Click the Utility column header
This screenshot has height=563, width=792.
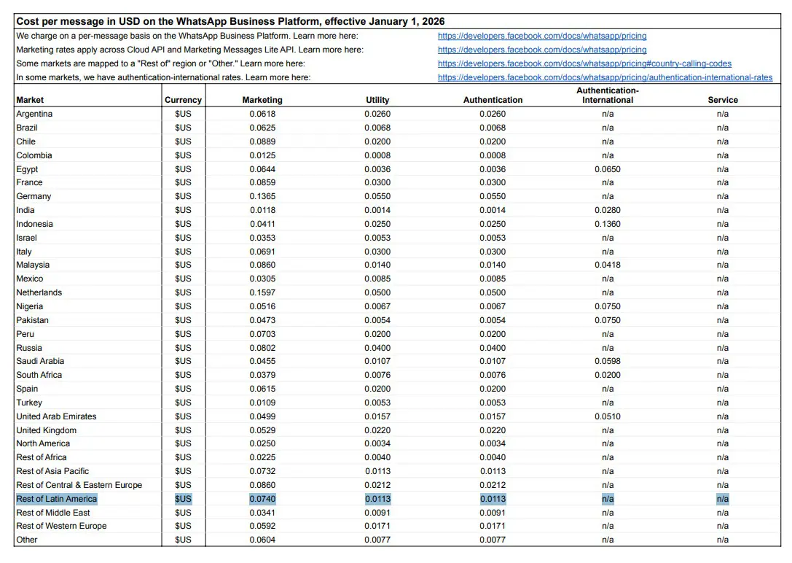pyautogui.click(x=377, y=100)
